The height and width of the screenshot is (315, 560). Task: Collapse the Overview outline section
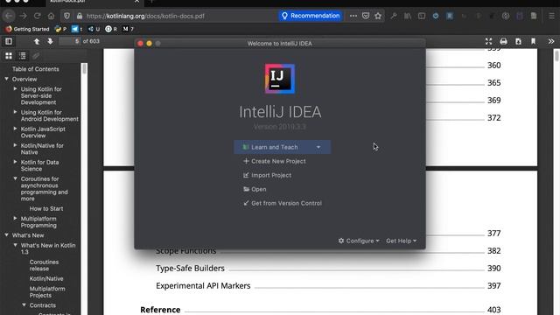6,79
